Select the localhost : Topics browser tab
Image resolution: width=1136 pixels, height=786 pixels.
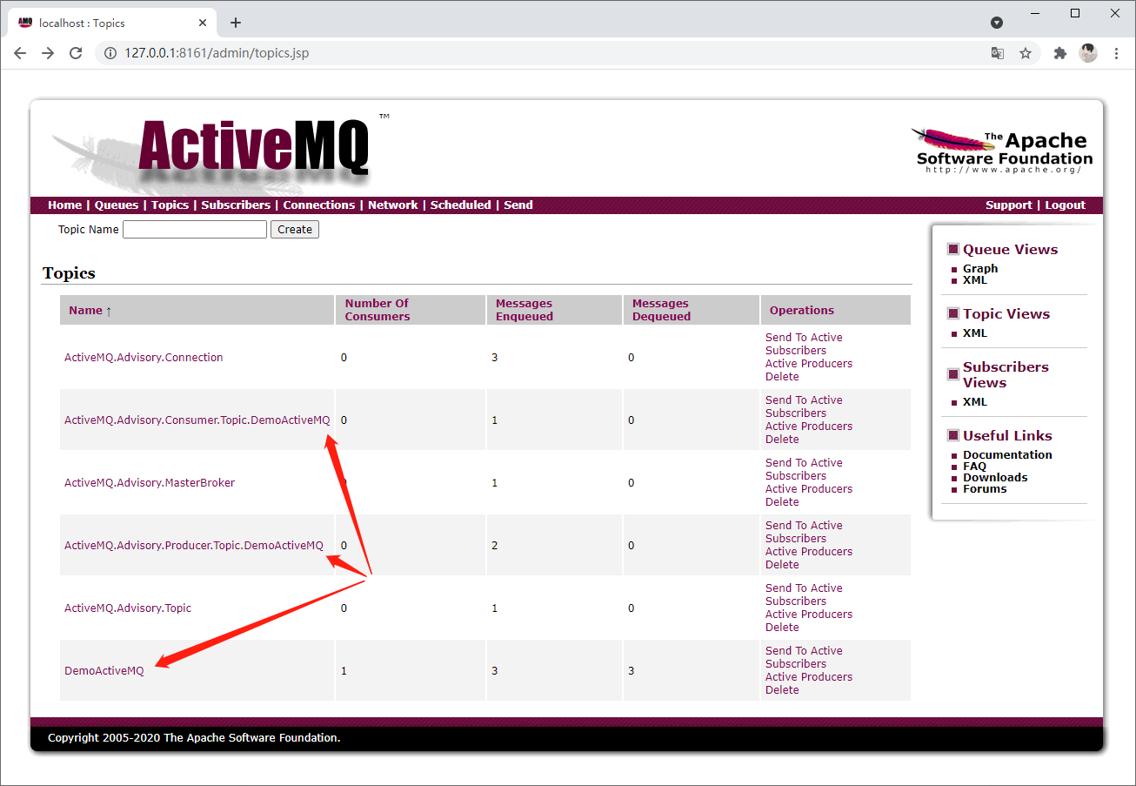coord(112,23)
